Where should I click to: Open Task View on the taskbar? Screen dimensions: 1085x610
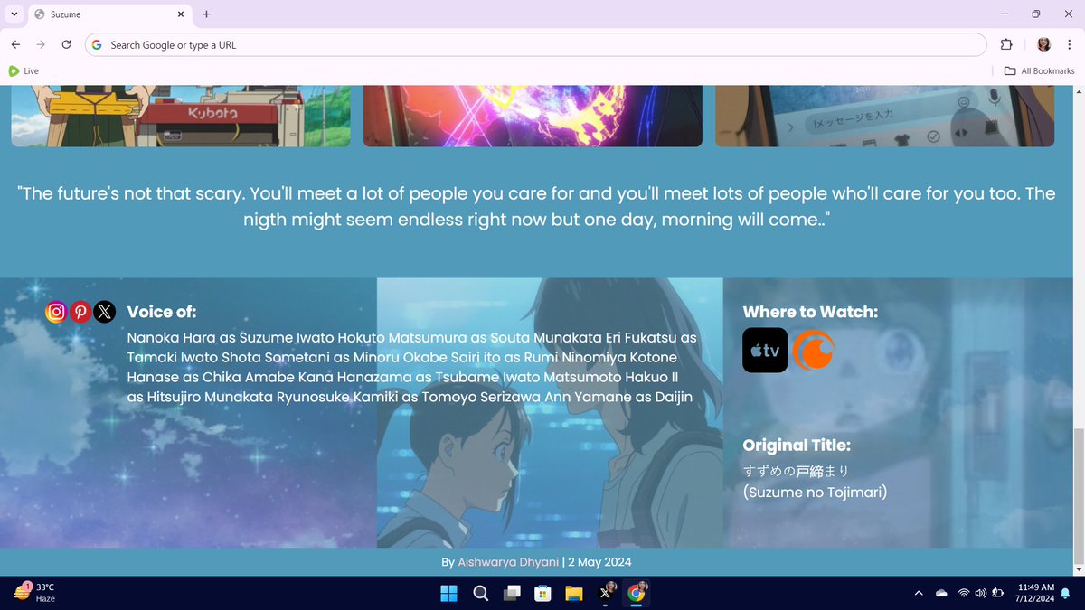coord(512,593)
